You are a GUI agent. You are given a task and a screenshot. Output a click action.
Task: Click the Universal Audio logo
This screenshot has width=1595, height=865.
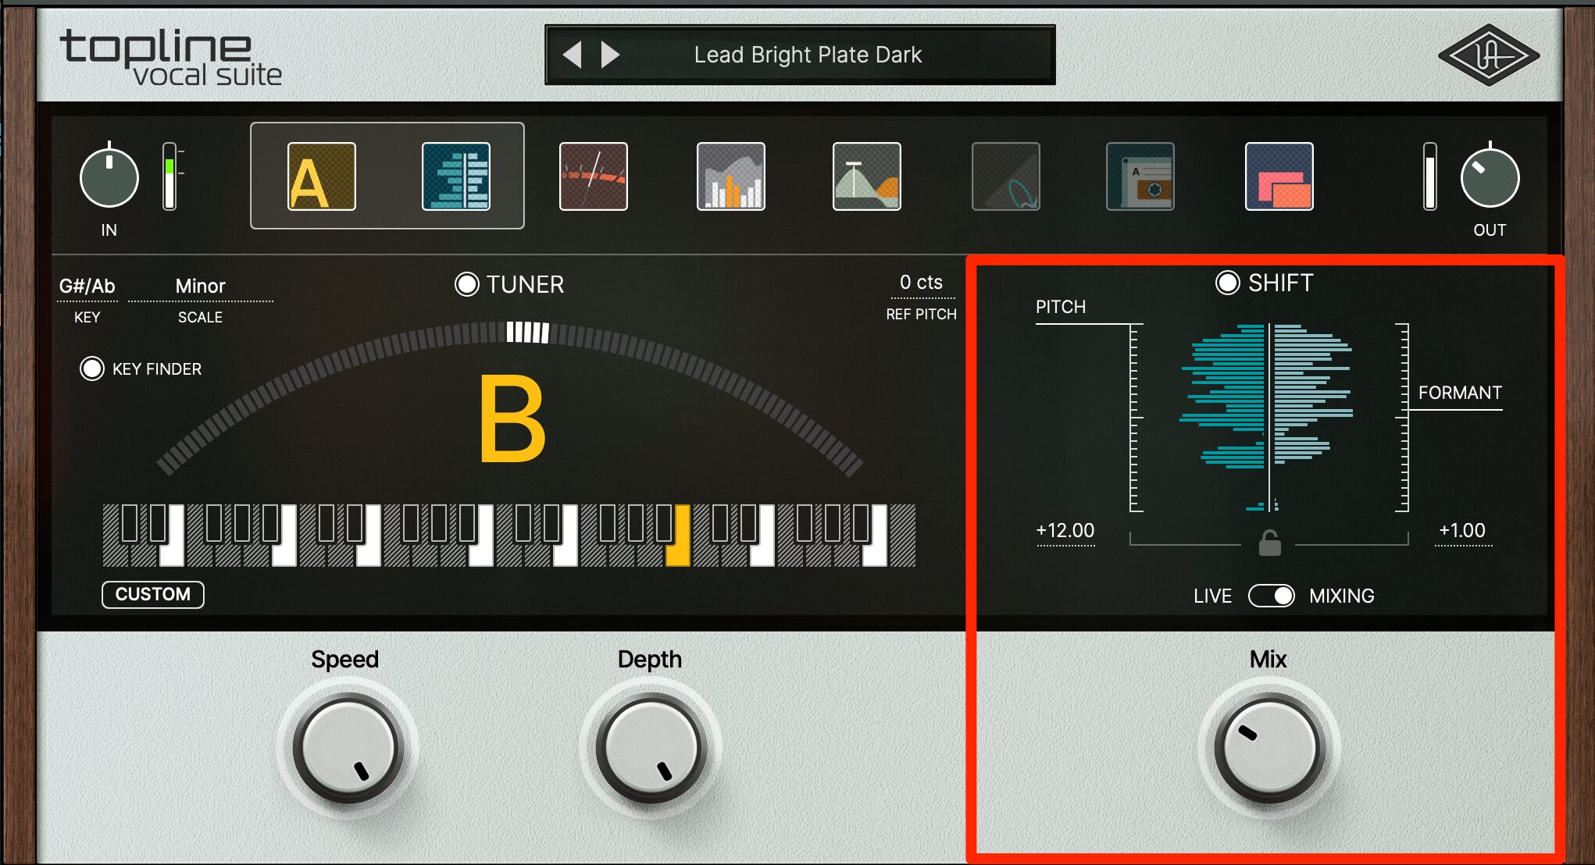[x=1489, y=55]
